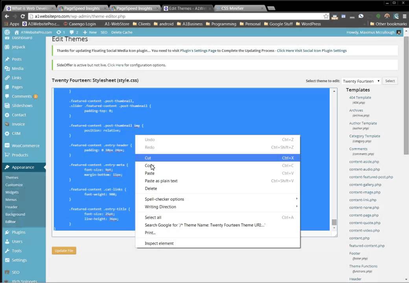Open Users sidebar icon
409x283 pixels.
(7, 242)
